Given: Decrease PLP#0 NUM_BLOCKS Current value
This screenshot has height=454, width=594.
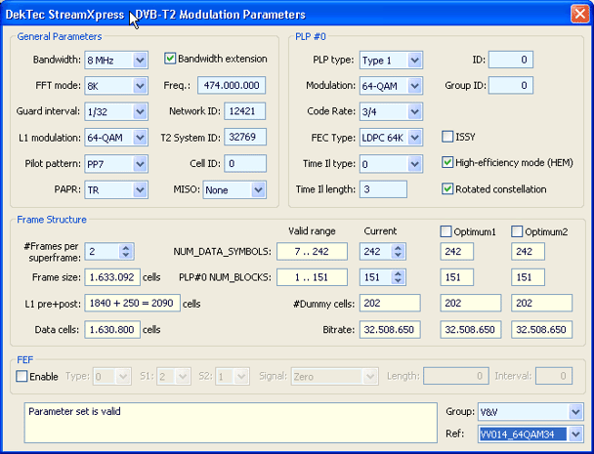Looking at the screenshot, I should click(x=398, y=281).
